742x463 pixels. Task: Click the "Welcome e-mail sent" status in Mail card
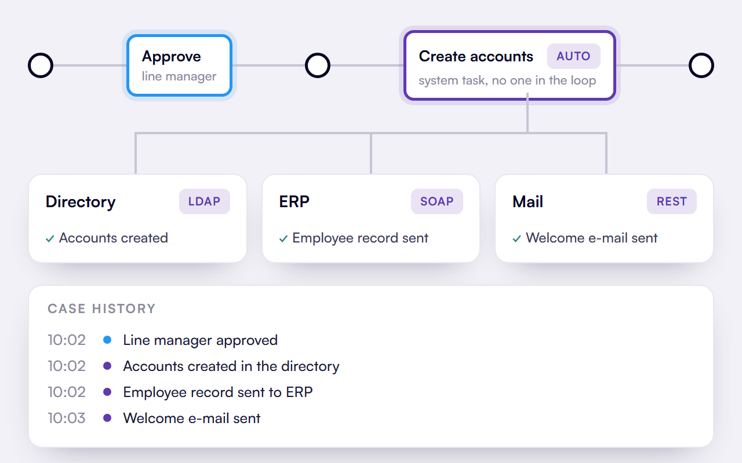[592, 238]
